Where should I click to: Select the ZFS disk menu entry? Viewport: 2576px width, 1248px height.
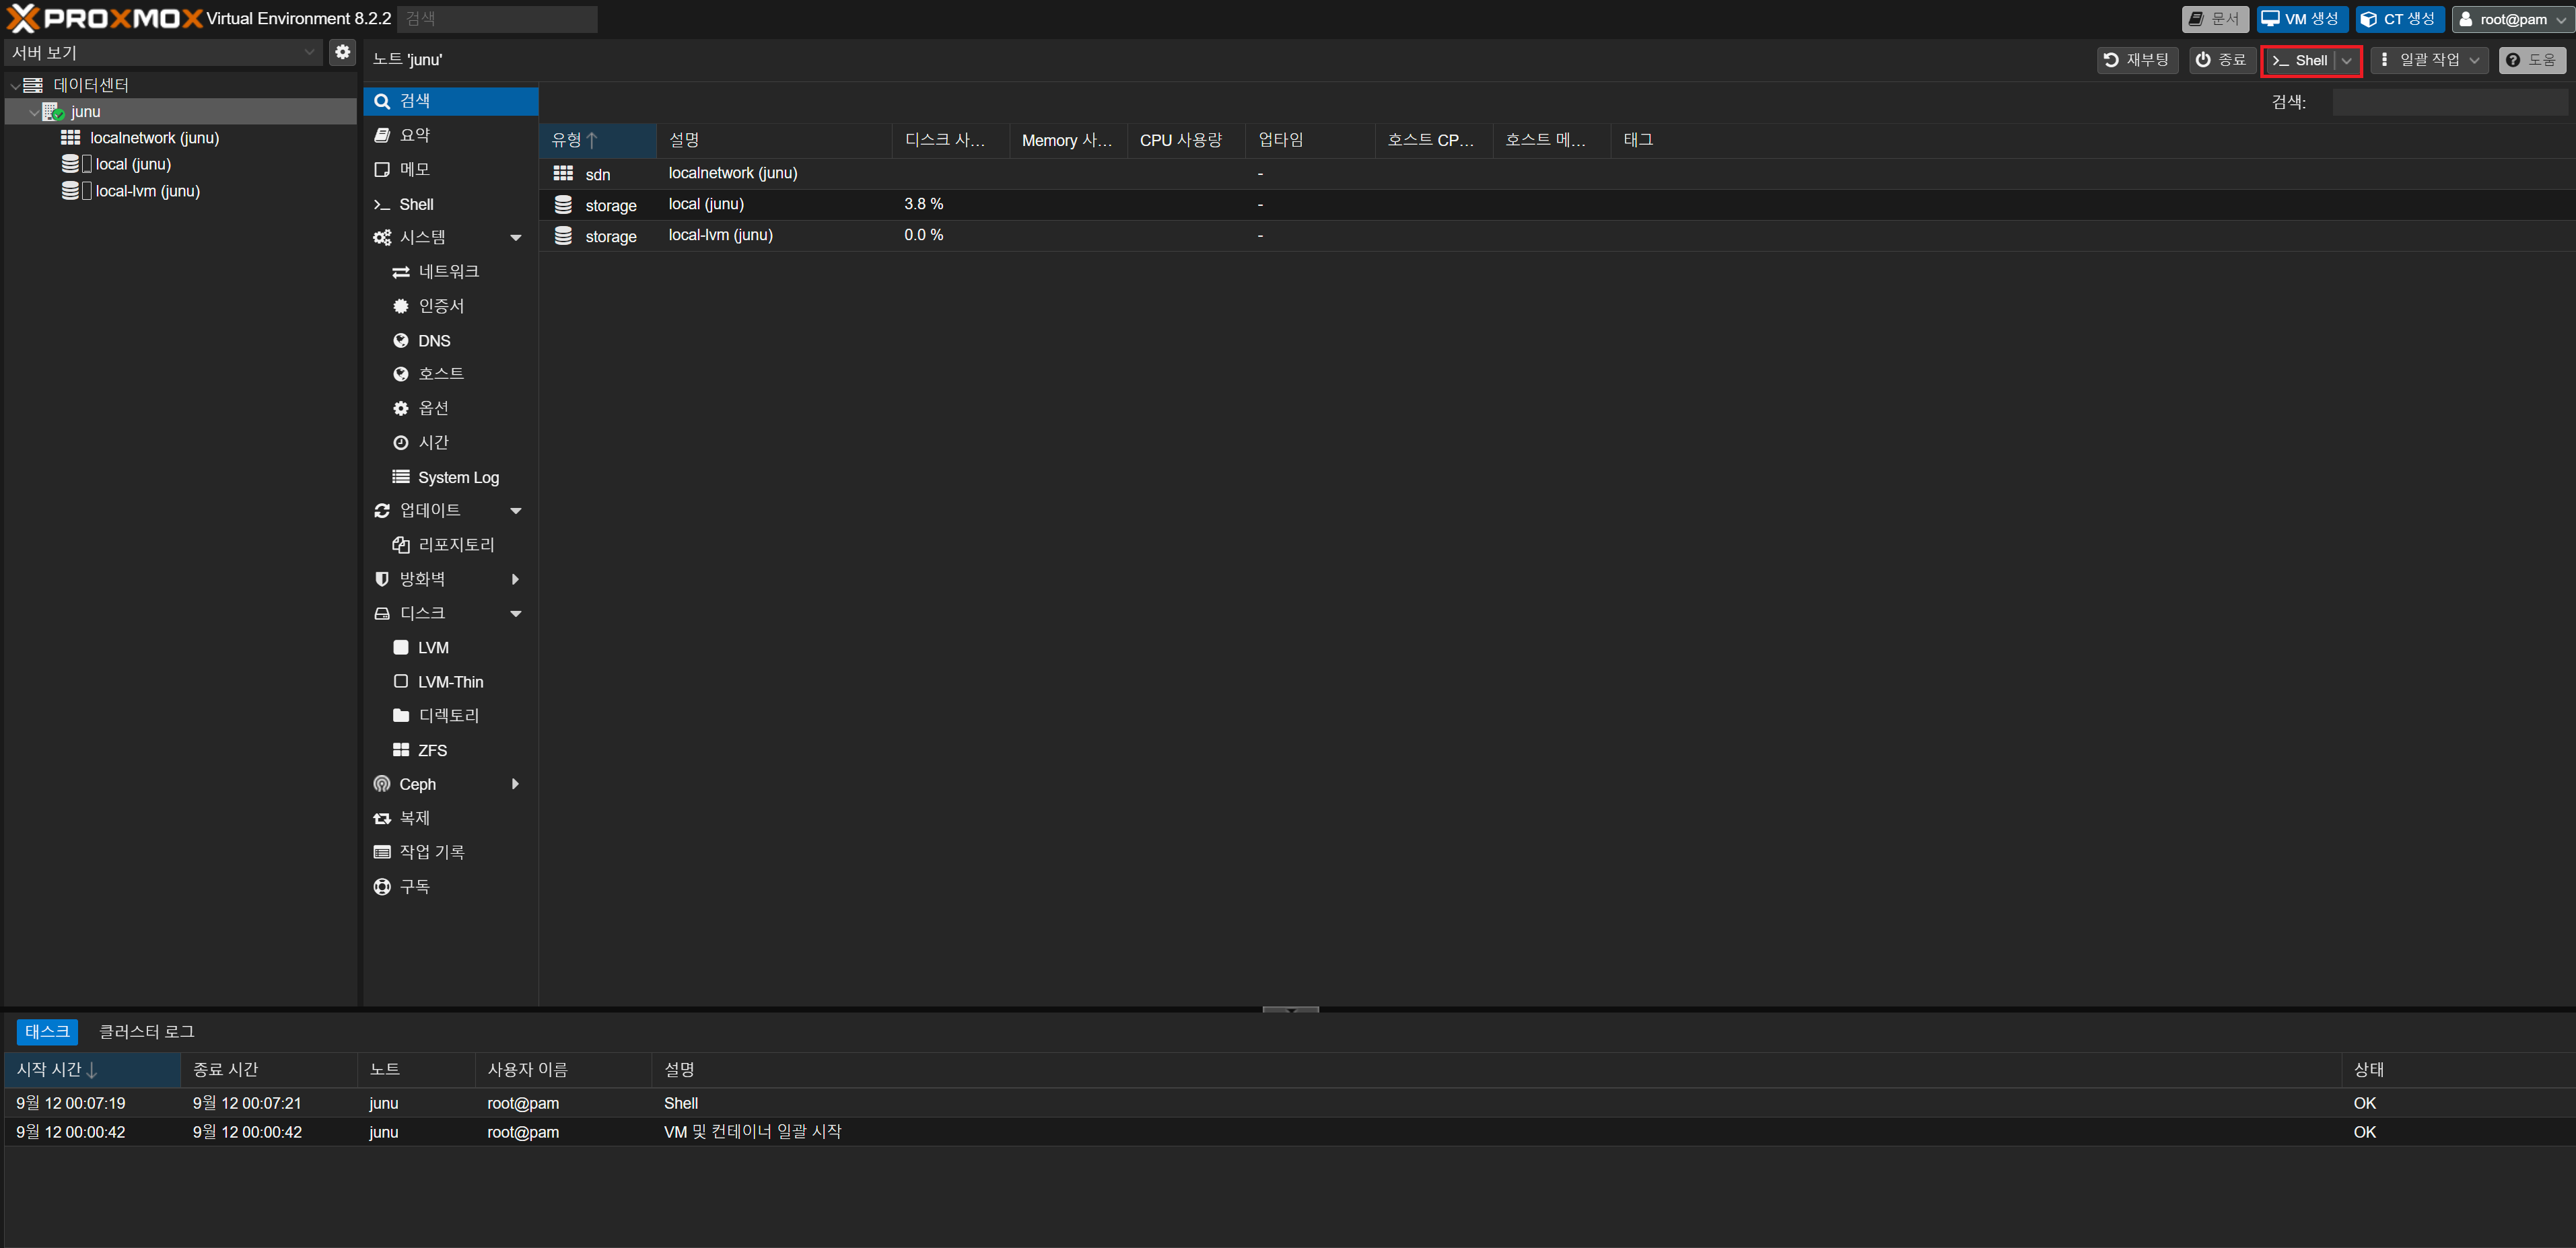click(x=431, y=749)
